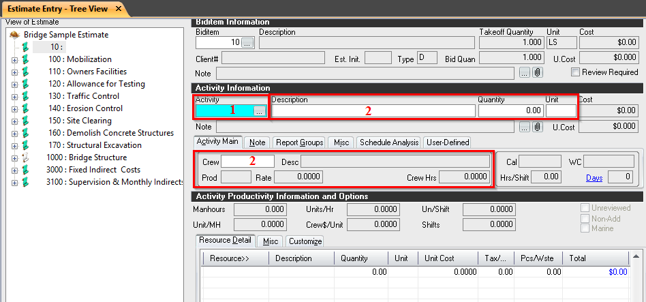Image resolution: width=646 pixels, height=302 pixels.
Task: Click the Resource>> column header
Action: tap(230, 258)
